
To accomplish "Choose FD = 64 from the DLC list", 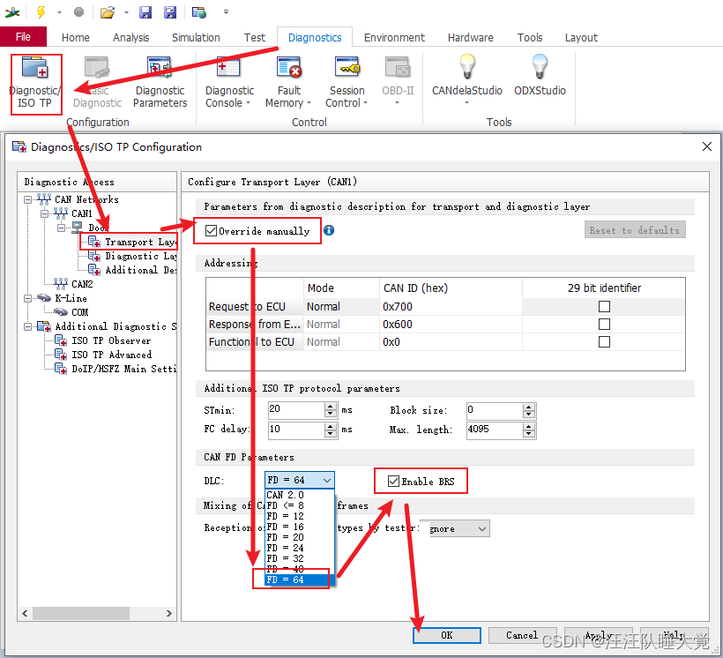I will pyautogui.click(x=299, y=579).
